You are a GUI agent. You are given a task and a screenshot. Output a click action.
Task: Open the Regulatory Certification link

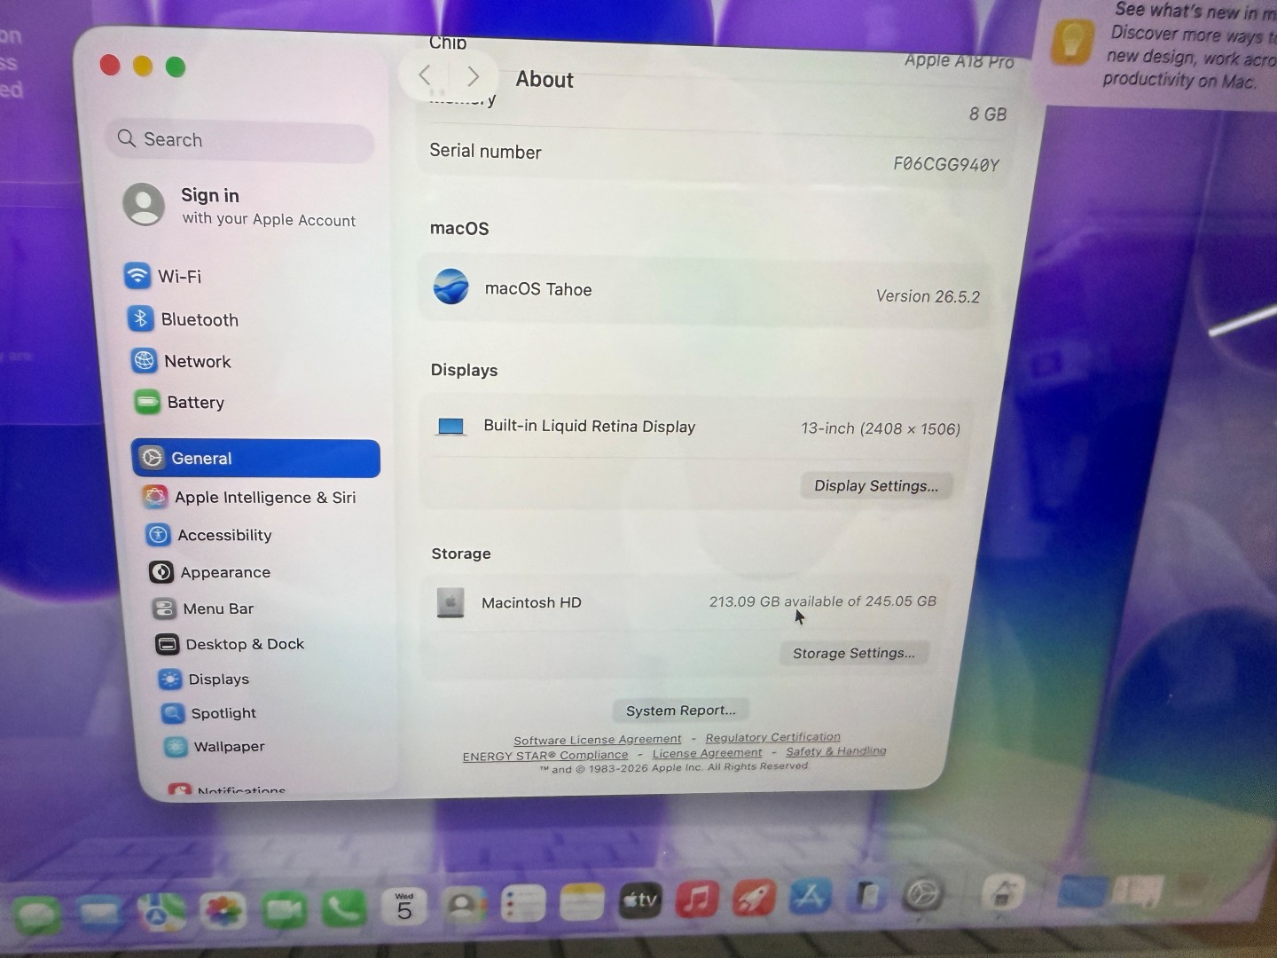point(773,737)
